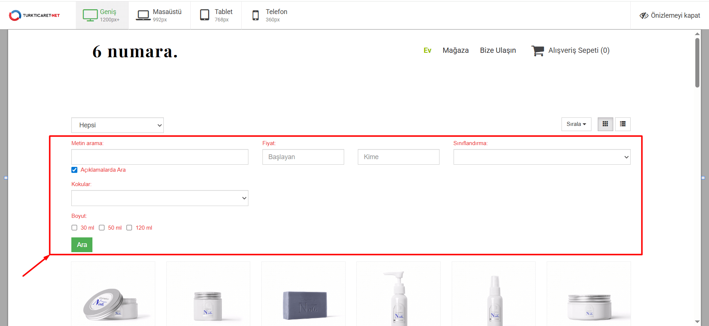Screen dimensions: 709x326
Task: Open the Kokular select box
Action: point(160,198)
